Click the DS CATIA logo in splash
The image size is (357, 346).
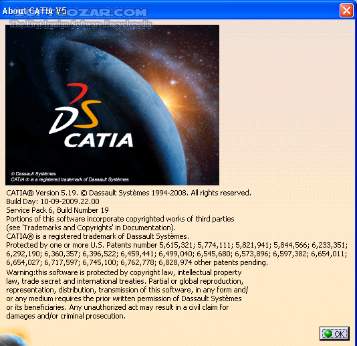tap(91, 116)
